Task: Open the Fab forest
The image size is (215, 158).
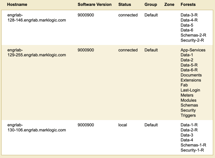Action: click(184, 85)
